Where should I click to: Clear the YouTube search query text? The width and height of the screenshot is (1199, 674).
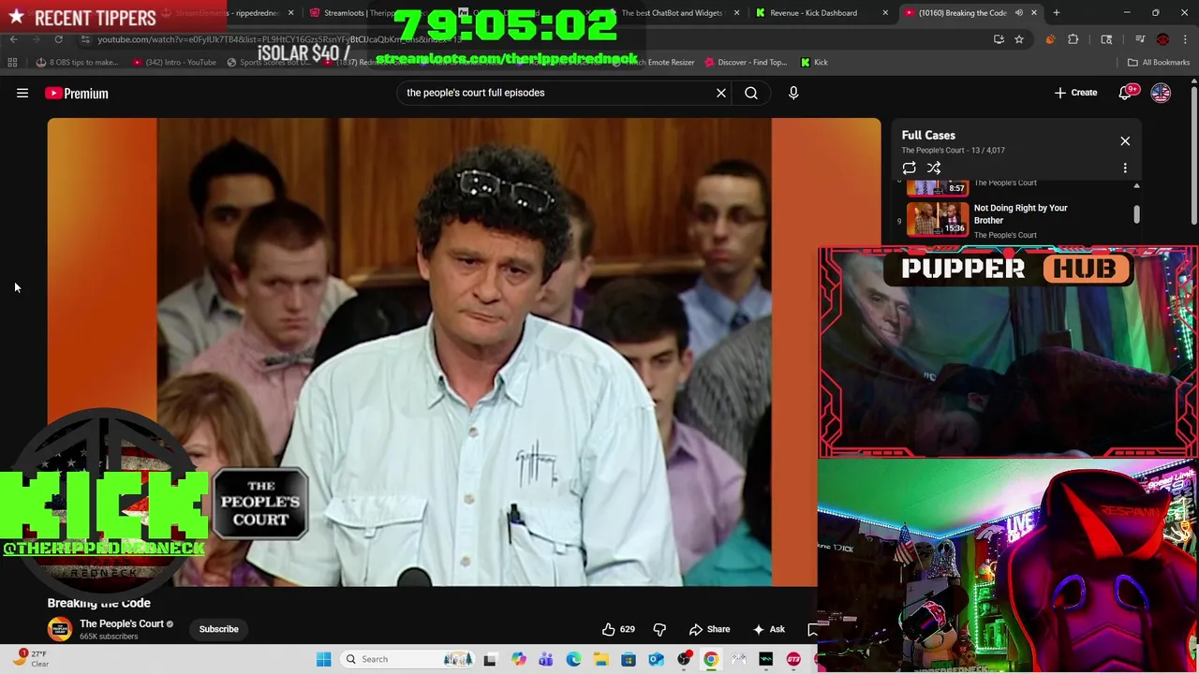[x=721, y=93]
